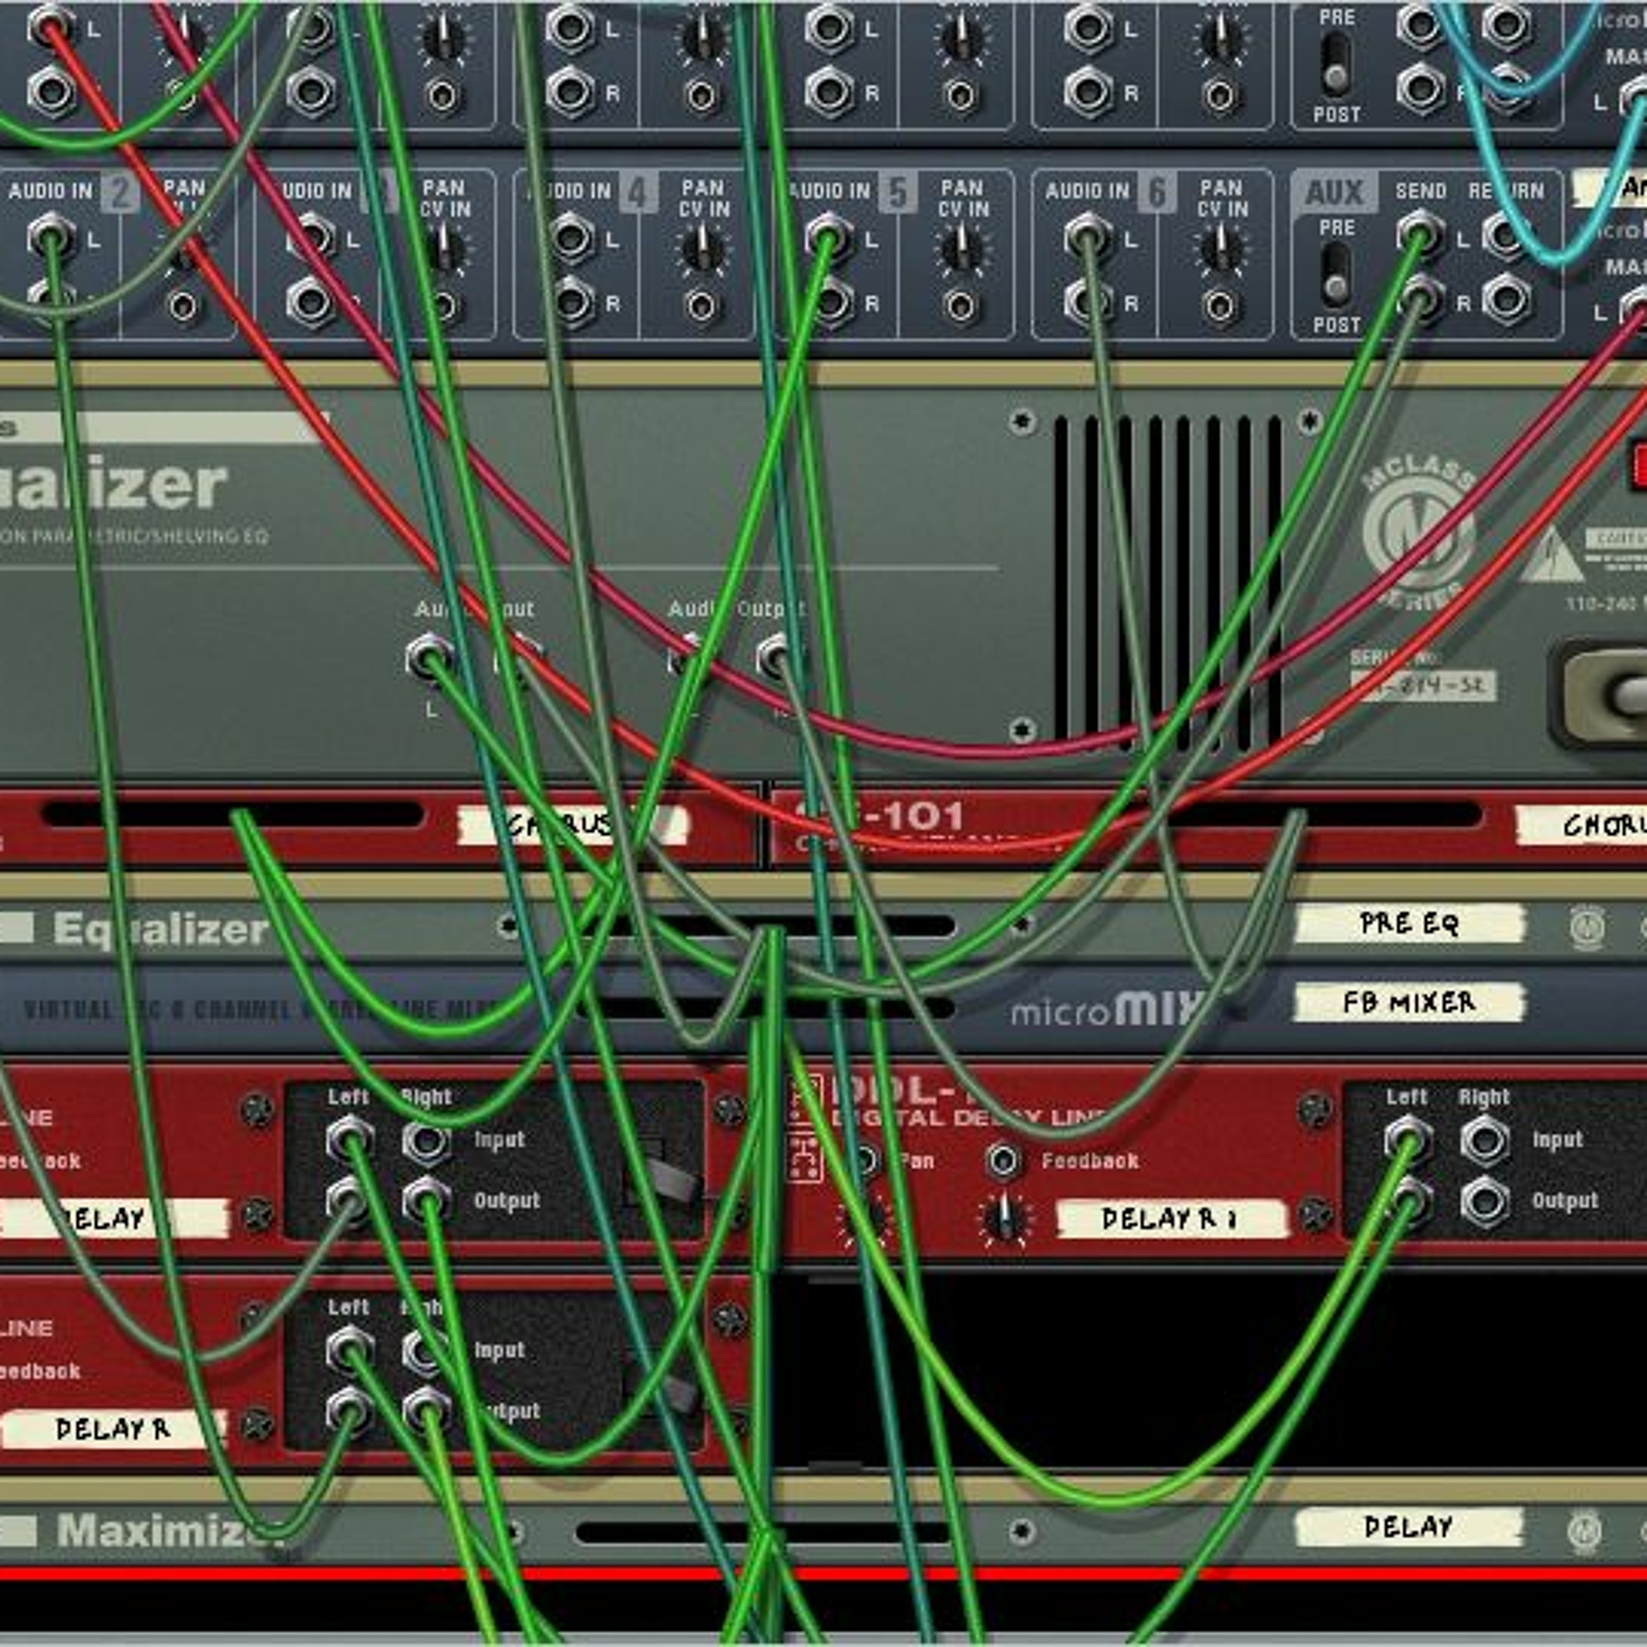
Task: Adjust the Audio In 6 pan knob on the top mixer
Action: [x=1221, y=38]
